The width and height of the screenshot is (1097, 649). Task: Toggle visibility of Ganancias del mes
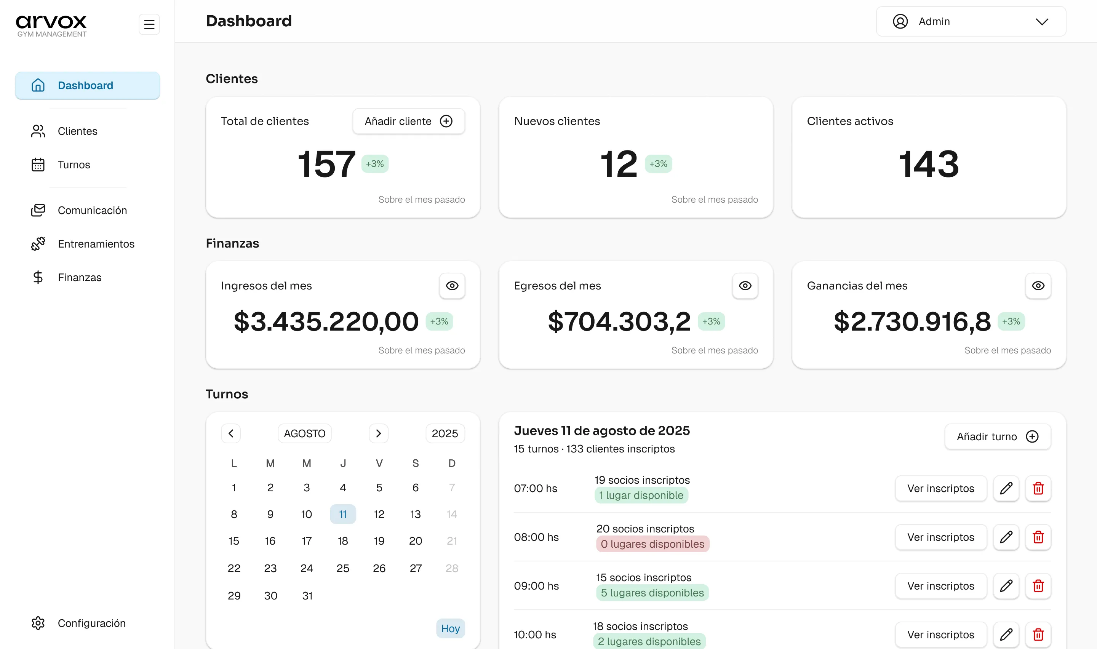[1038, 286]
